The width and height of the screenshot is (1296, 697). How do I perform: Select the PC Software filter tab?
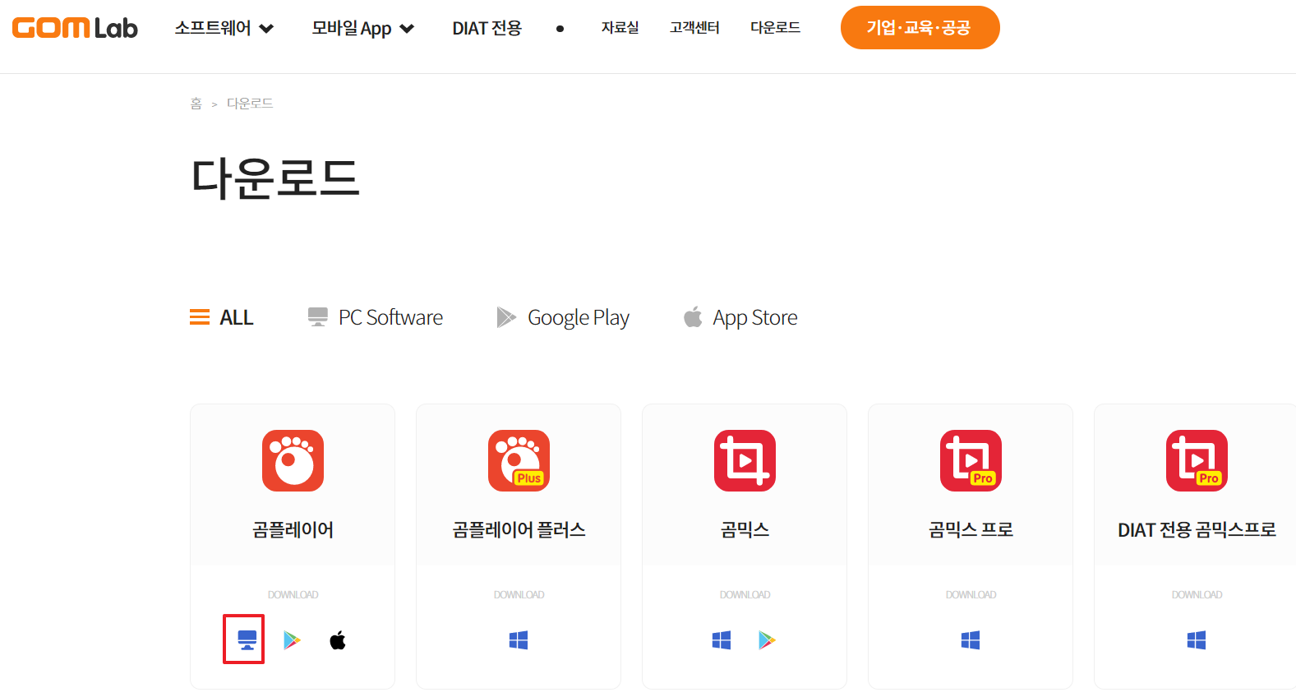[x=376, y=317]
